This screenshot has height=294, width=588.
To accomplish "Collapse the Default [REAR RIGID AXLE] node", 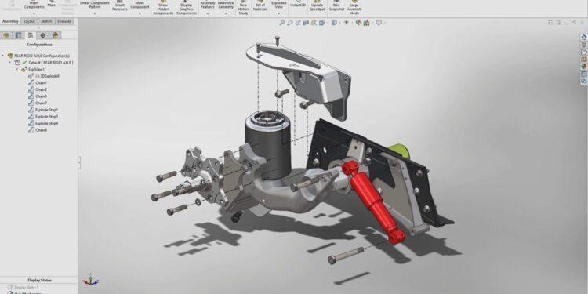I will 9,62.
